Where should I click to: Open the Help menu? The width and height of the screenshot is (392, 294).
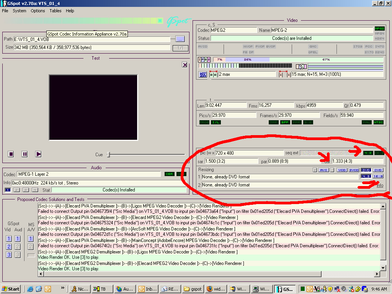[70, 11]
